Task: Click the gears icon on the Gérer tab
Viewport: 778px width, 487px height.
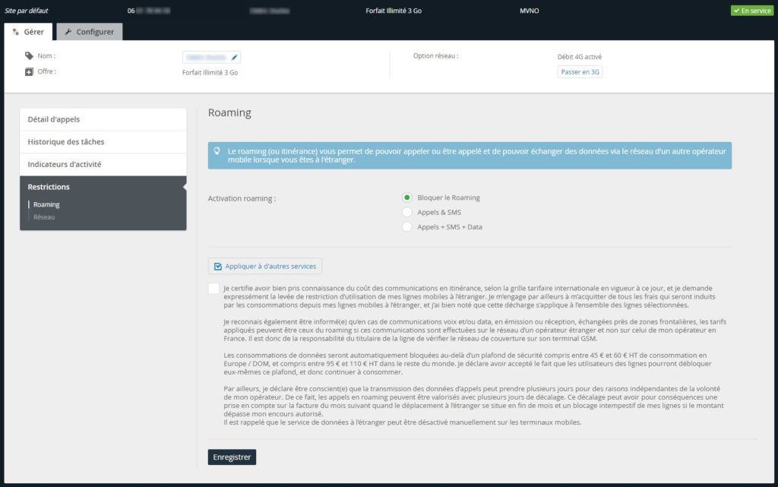Action: pyautogui.click(x=16, y=32)
